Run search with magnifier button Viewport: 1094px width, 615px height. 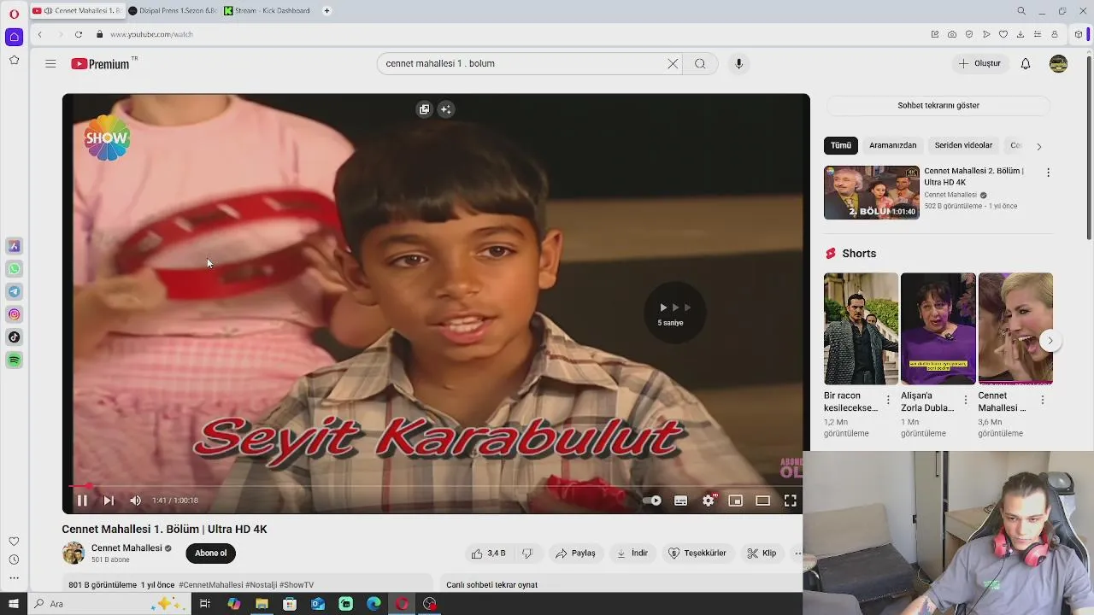click(x=700, y=63)
